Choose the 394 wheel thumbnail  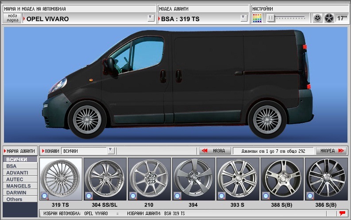click(193, 179)
